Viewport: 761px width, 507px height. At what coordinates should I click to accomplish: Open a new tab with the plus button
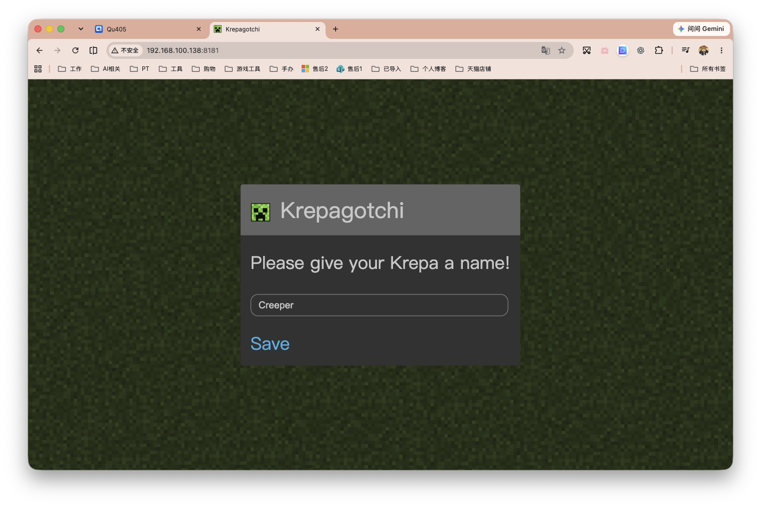[x=336, y=29]
